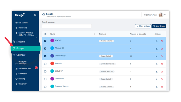Edit the SEDUC-SP group
Image resolution: width=181 pixels, height=102 pixels.
157,71
